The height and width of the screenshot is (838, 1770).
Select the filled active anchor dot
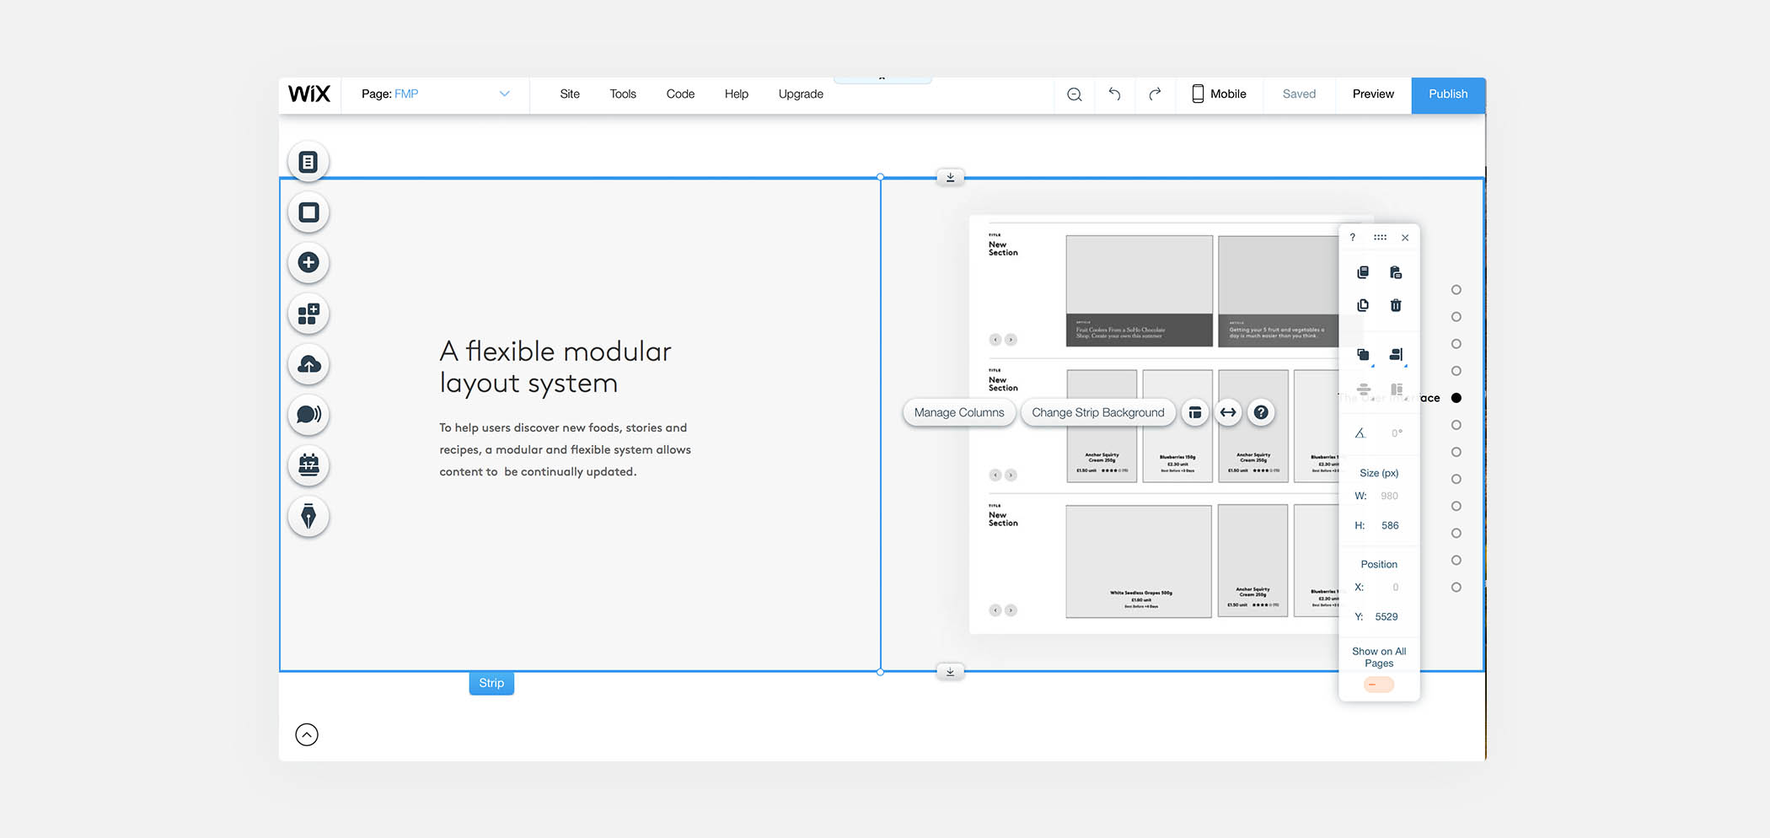tap(1456, 398)
